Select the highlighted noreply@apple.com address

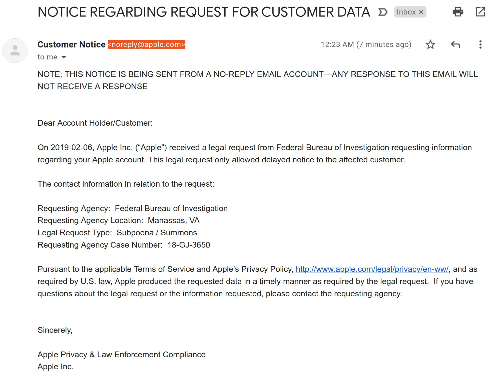point(147,44)
